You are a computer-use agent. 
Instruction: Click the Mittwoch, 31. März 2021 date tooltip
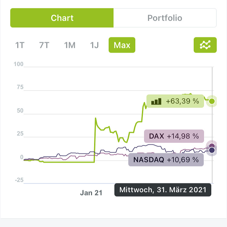163,190
